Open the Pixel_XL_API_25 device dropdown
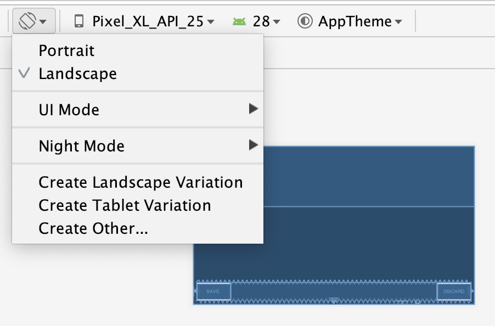 click(148, 21)
